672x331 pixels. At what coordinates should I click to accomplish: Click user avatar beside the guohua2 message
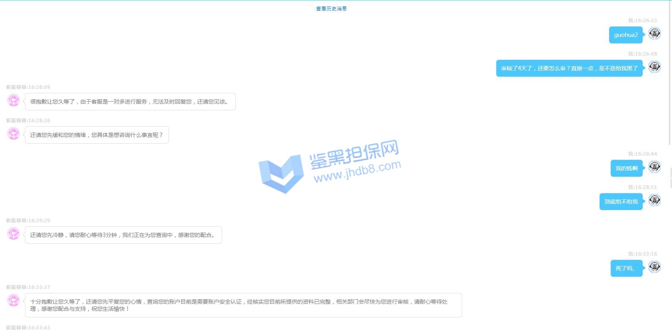click(654, 34)
